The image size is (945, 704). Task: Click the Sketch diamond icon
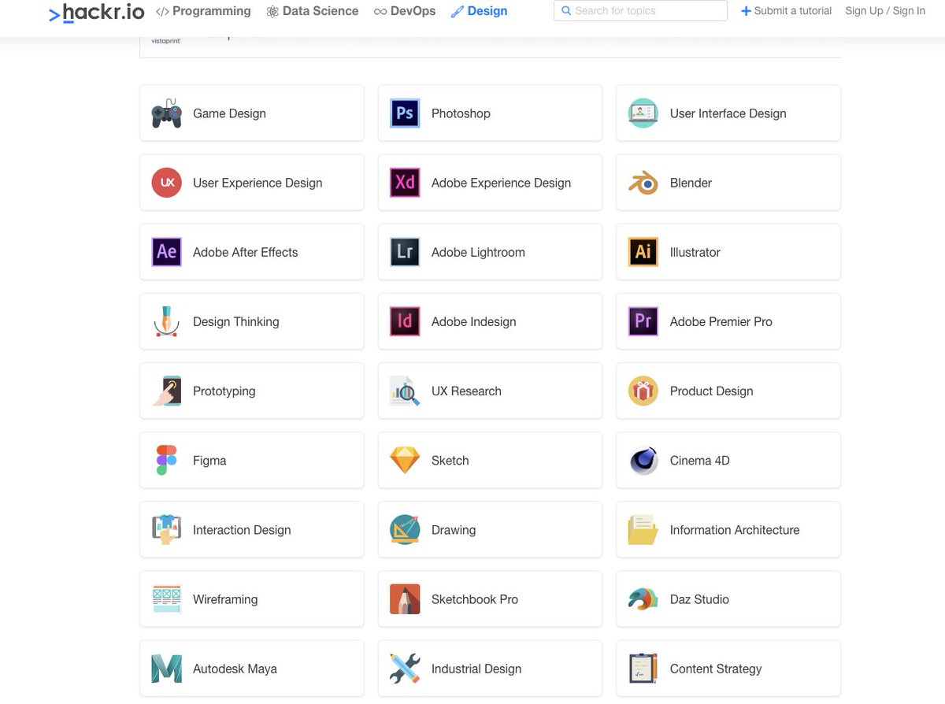[405, 460]
